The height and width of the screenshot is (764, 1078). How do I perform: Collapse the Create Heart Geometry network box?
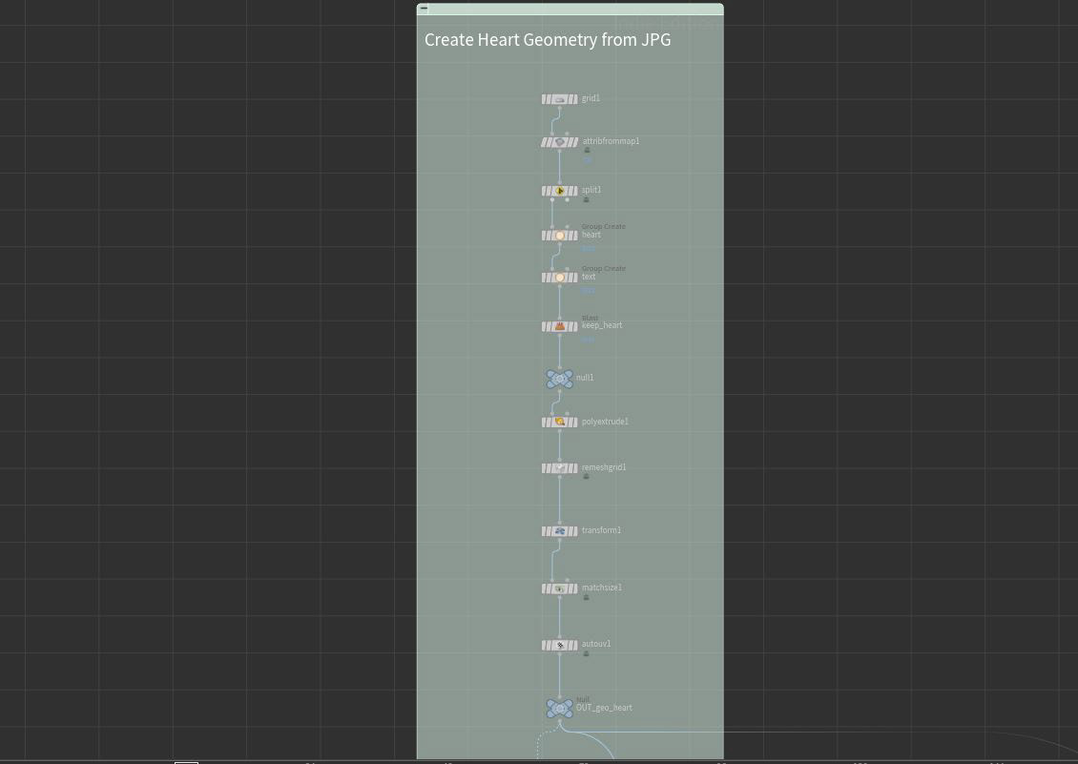pyautogui.click(x=423, y=9)
